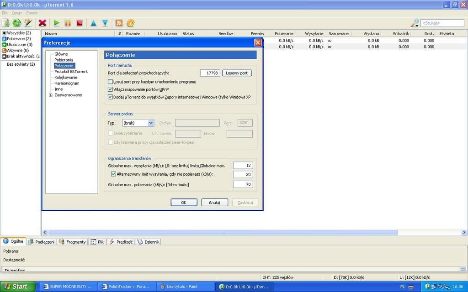This screenshot has width=468, height=292.
Task: Open PolishTracker Forum taskbar window
Action: 126,287
